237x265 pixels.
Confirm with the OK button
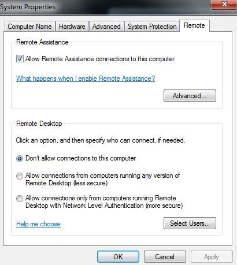pyautogui.click(x=118, y=257)
